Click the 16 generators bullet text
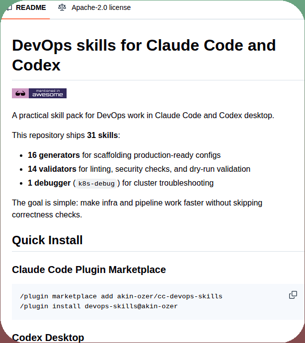This screenshot has width=305, height=343. click(x=124, y=155)
